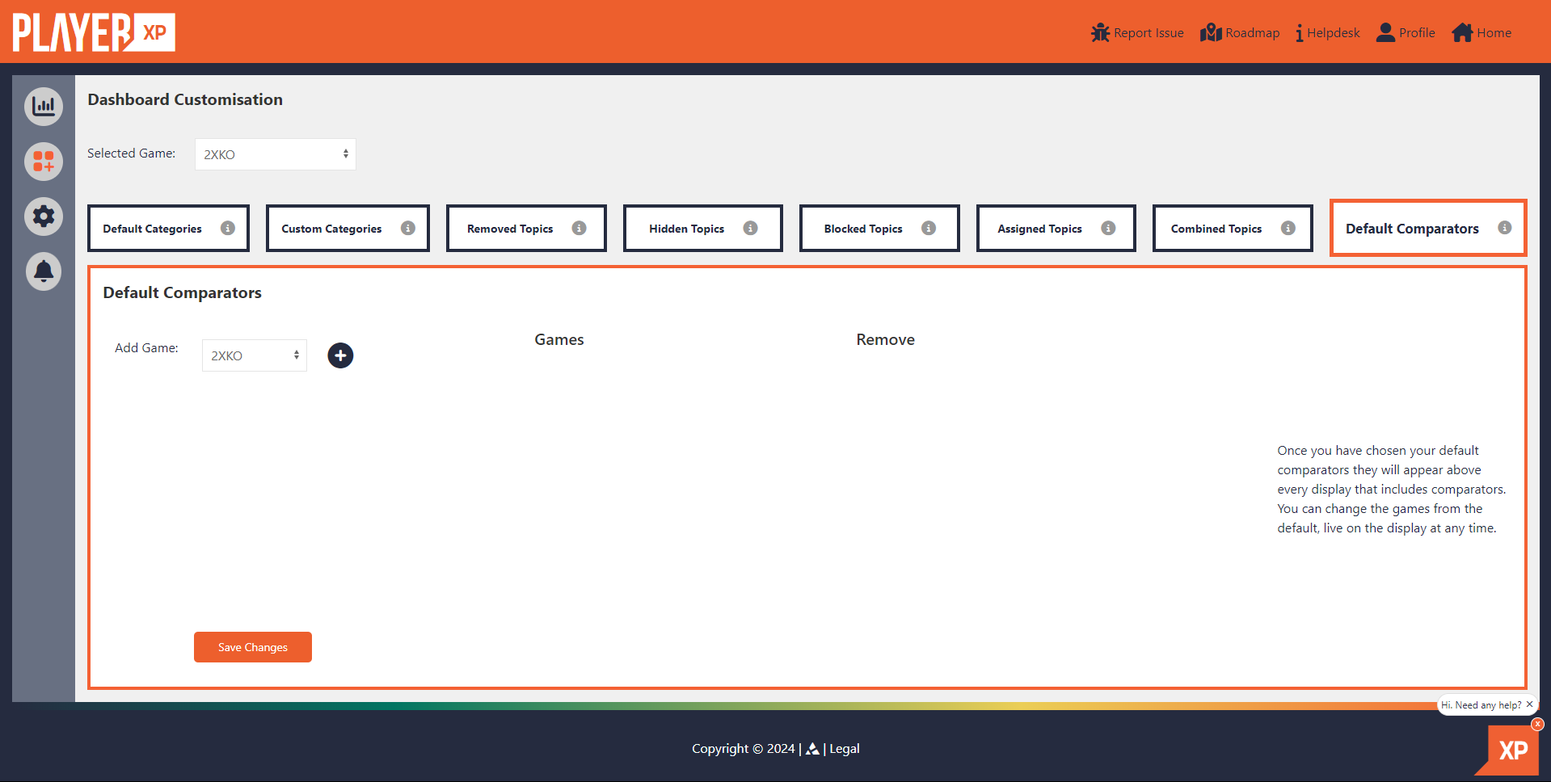
Task: Click the Save Changes button
Action: coord(253,647)
